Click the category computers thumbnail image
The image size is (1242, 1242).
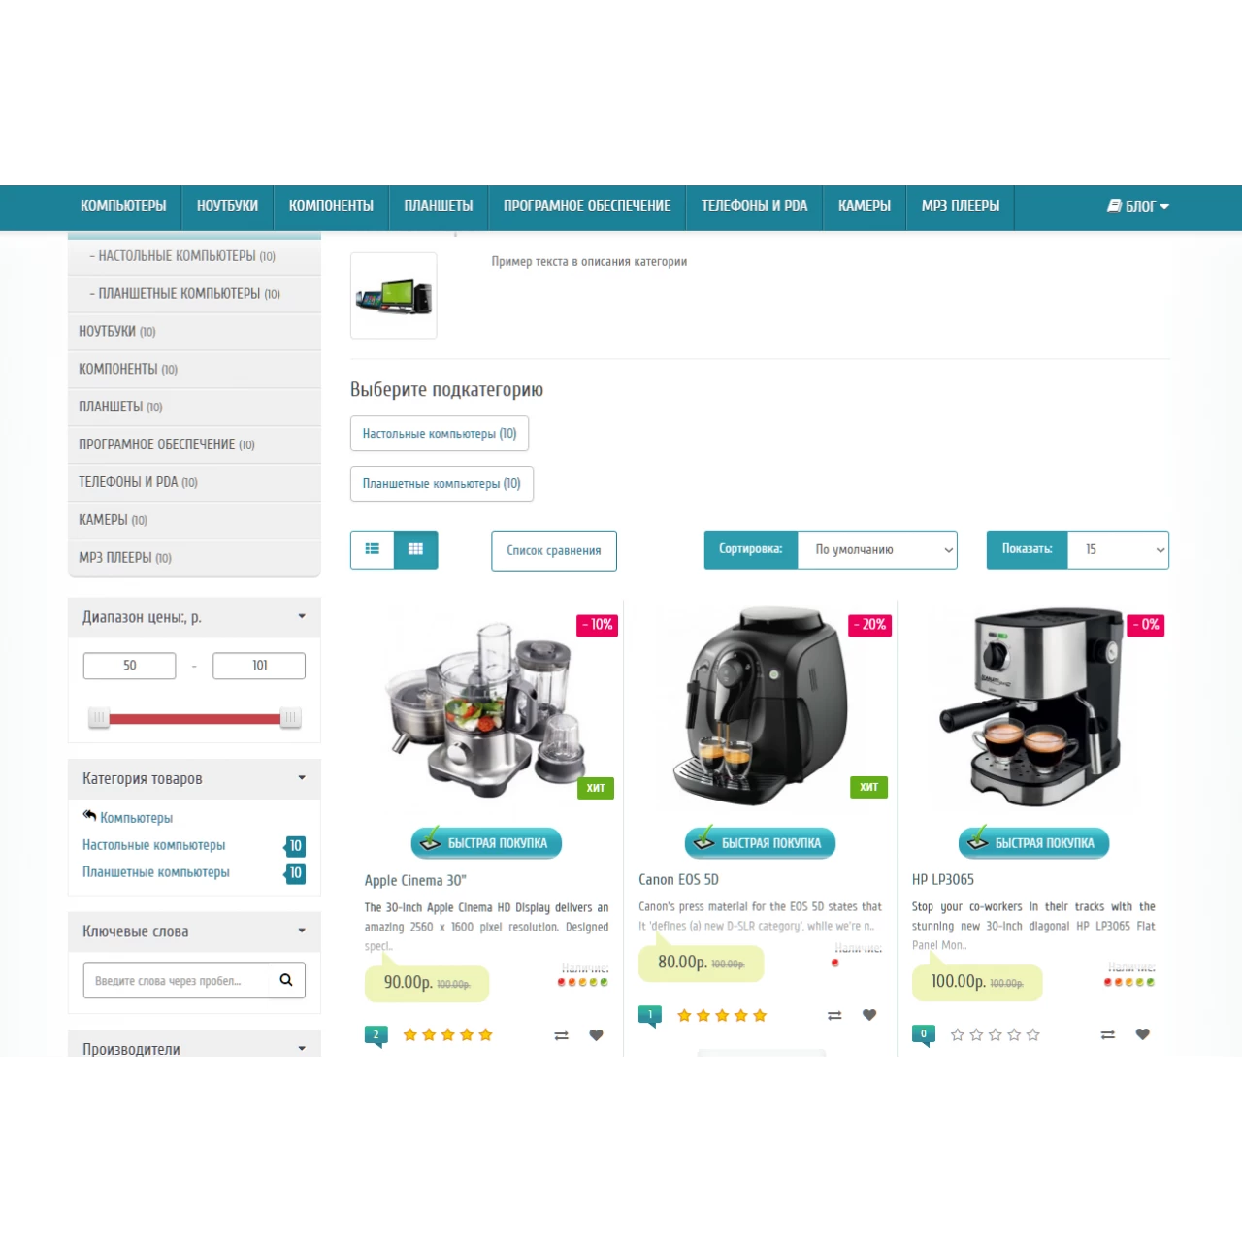pos(394,295)
